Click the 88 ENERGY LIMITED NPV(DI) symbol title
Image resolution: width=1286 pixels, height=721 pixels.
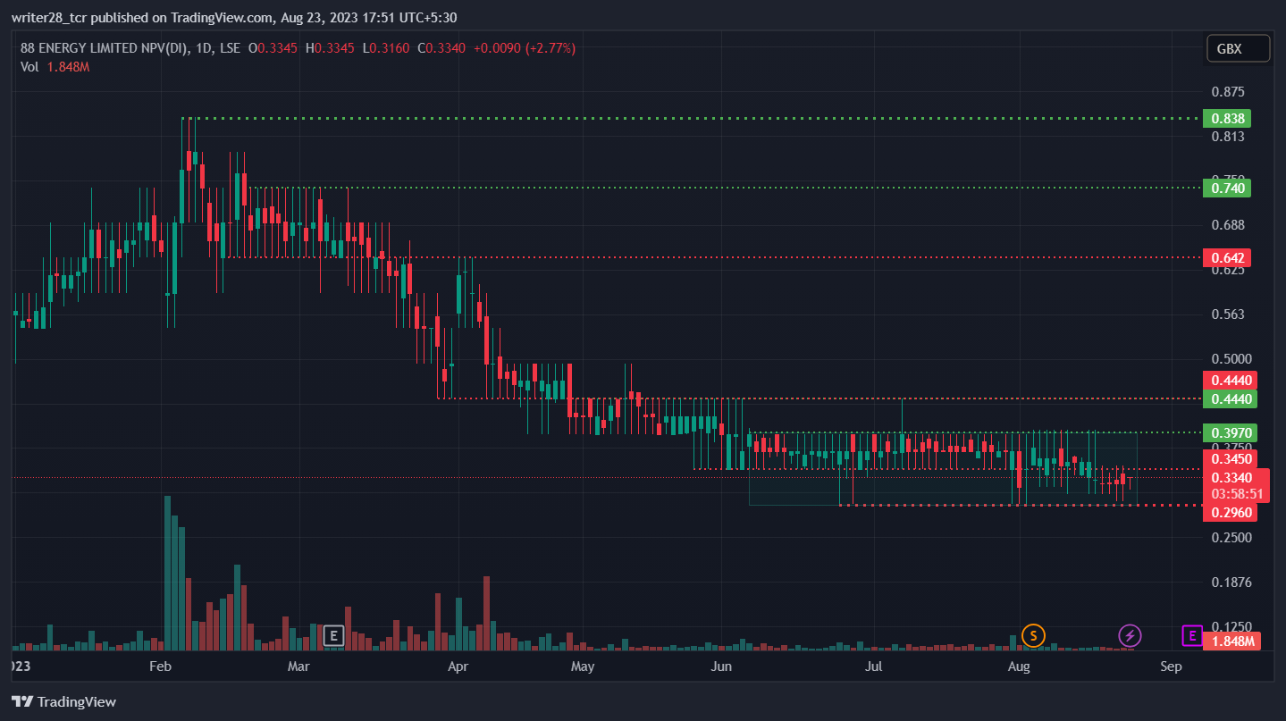(x=104, y=48)
